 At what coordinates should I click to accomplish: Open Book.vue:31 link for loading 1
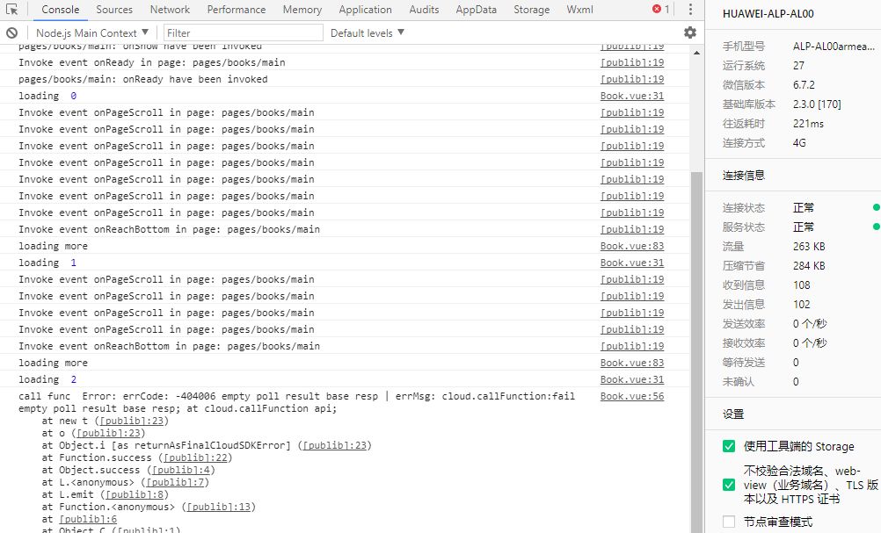click(x=632, y=263)
